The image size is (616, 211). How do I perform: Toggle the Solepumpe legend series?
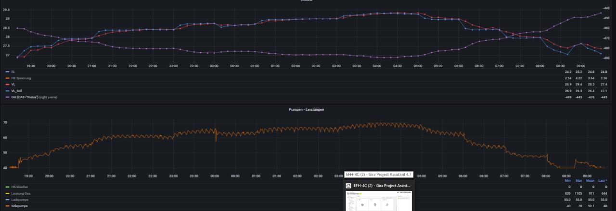(x=19, y=206)
